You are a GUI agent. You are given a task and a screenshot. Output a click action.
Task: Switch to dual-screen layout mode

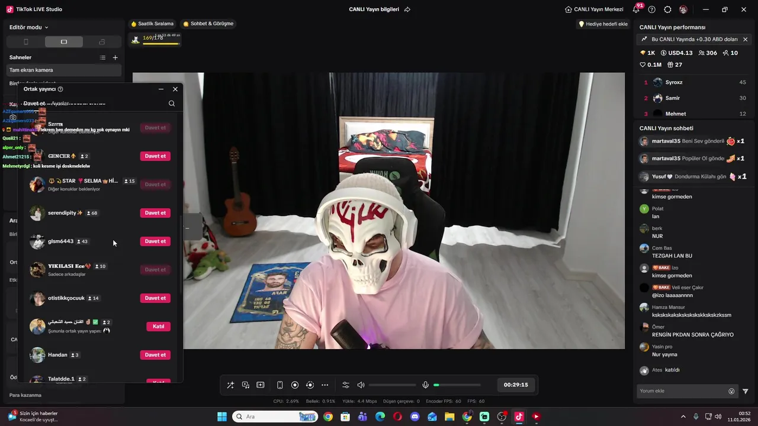tap(102, 42)
